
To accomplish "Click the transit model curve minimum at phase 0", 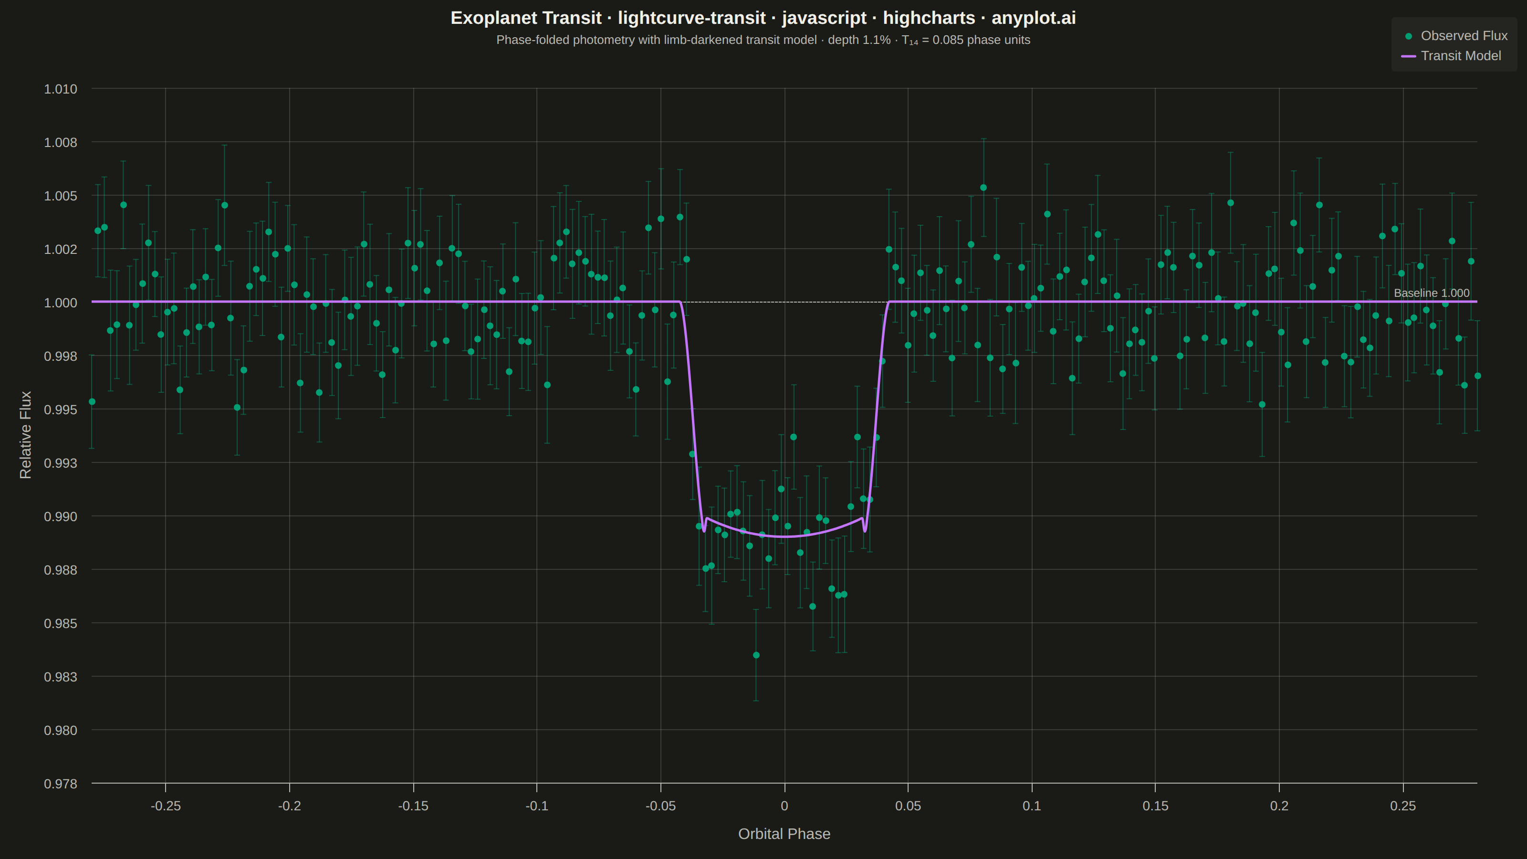I will (785, 536).
